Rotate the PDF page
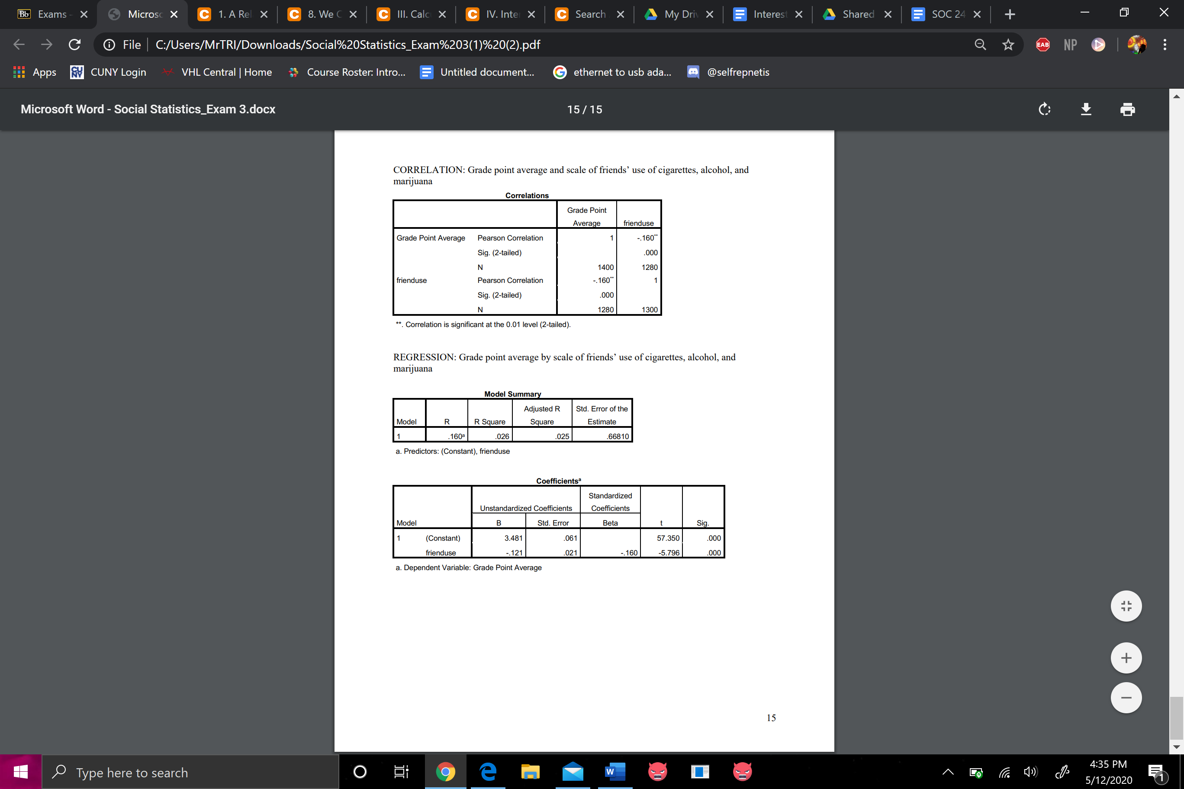 (x=1044, y=109)
